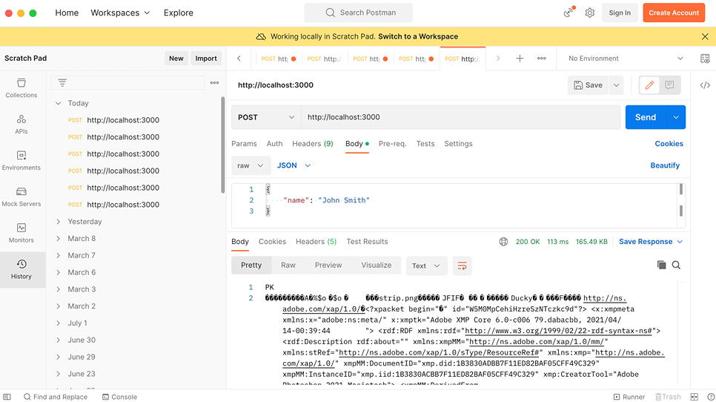
Task: Click the satellite sync status icon
Action: 569,13
